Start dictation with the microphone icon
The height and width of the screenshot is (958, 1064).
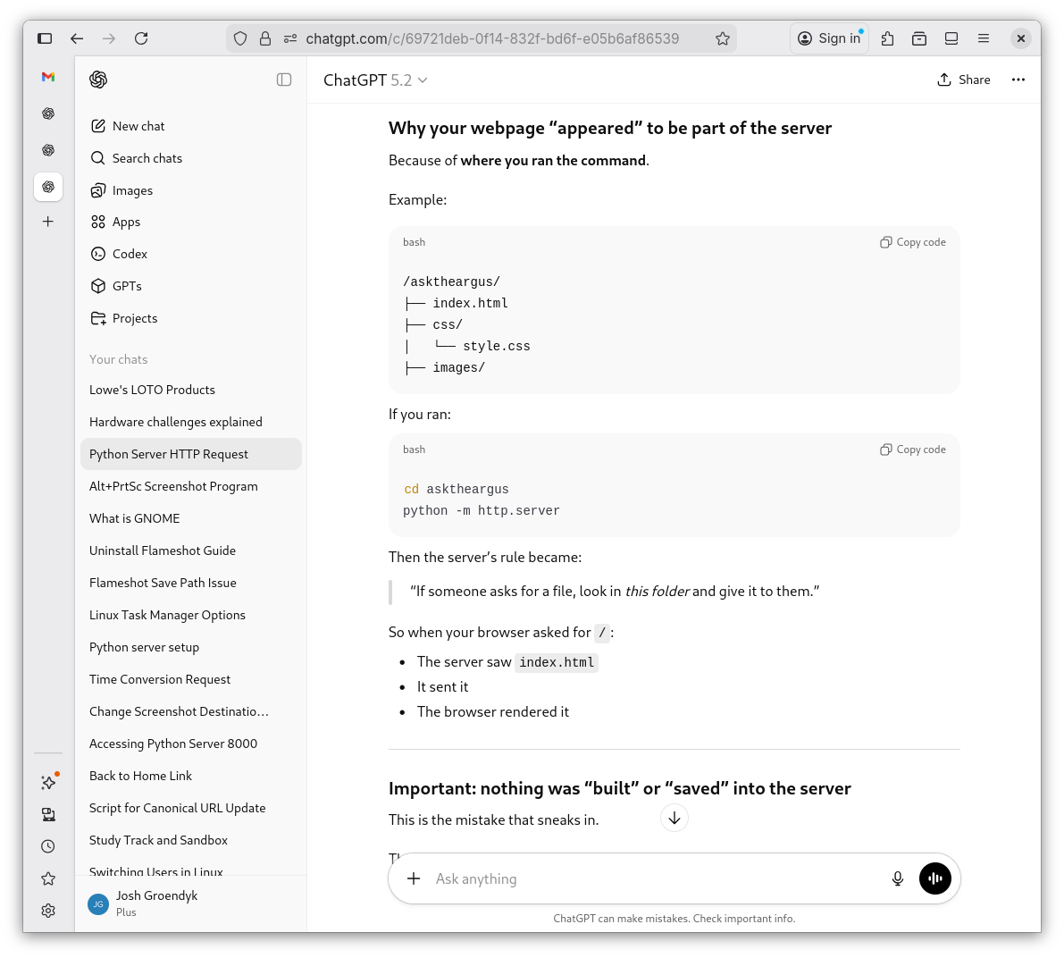pyautogui.click(x=897, y=878)
